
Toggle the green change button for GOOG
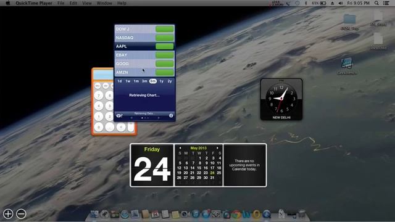click(x=165, y=64)
